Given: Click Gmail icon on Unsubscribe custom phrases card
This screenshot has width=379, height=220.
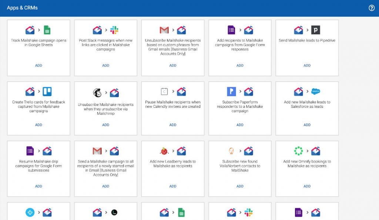Looking at the screenshot, I should (x=164, y=30).
